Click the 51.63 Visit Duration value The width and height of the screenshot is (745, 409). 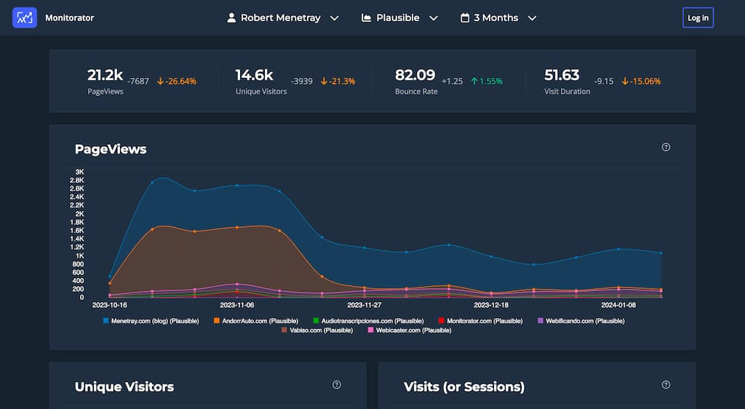(x=562, y=75)
